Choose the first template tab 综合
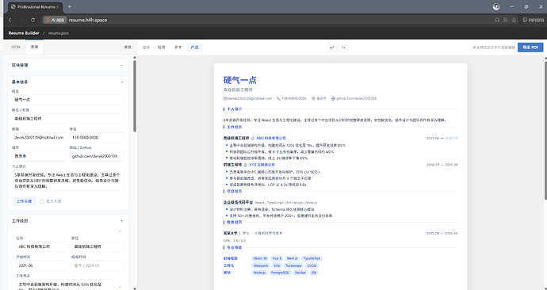 tap(146, 48)
